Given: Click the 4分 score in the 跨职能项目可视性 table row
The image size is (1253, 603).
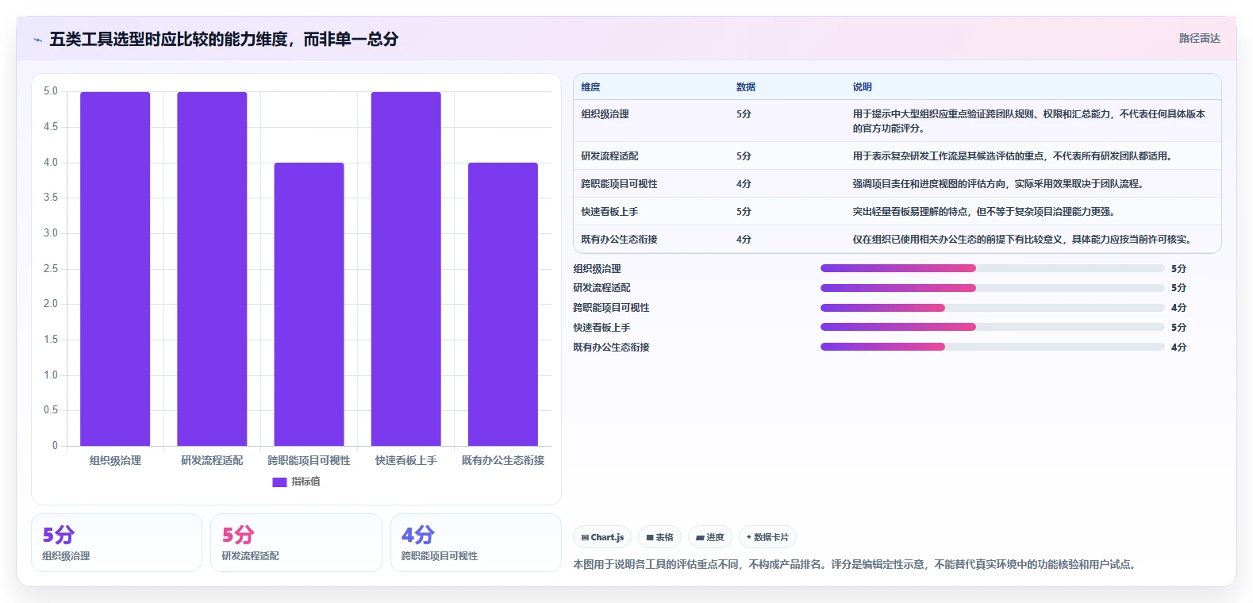Looking at the screenshot, I should 744,184.
